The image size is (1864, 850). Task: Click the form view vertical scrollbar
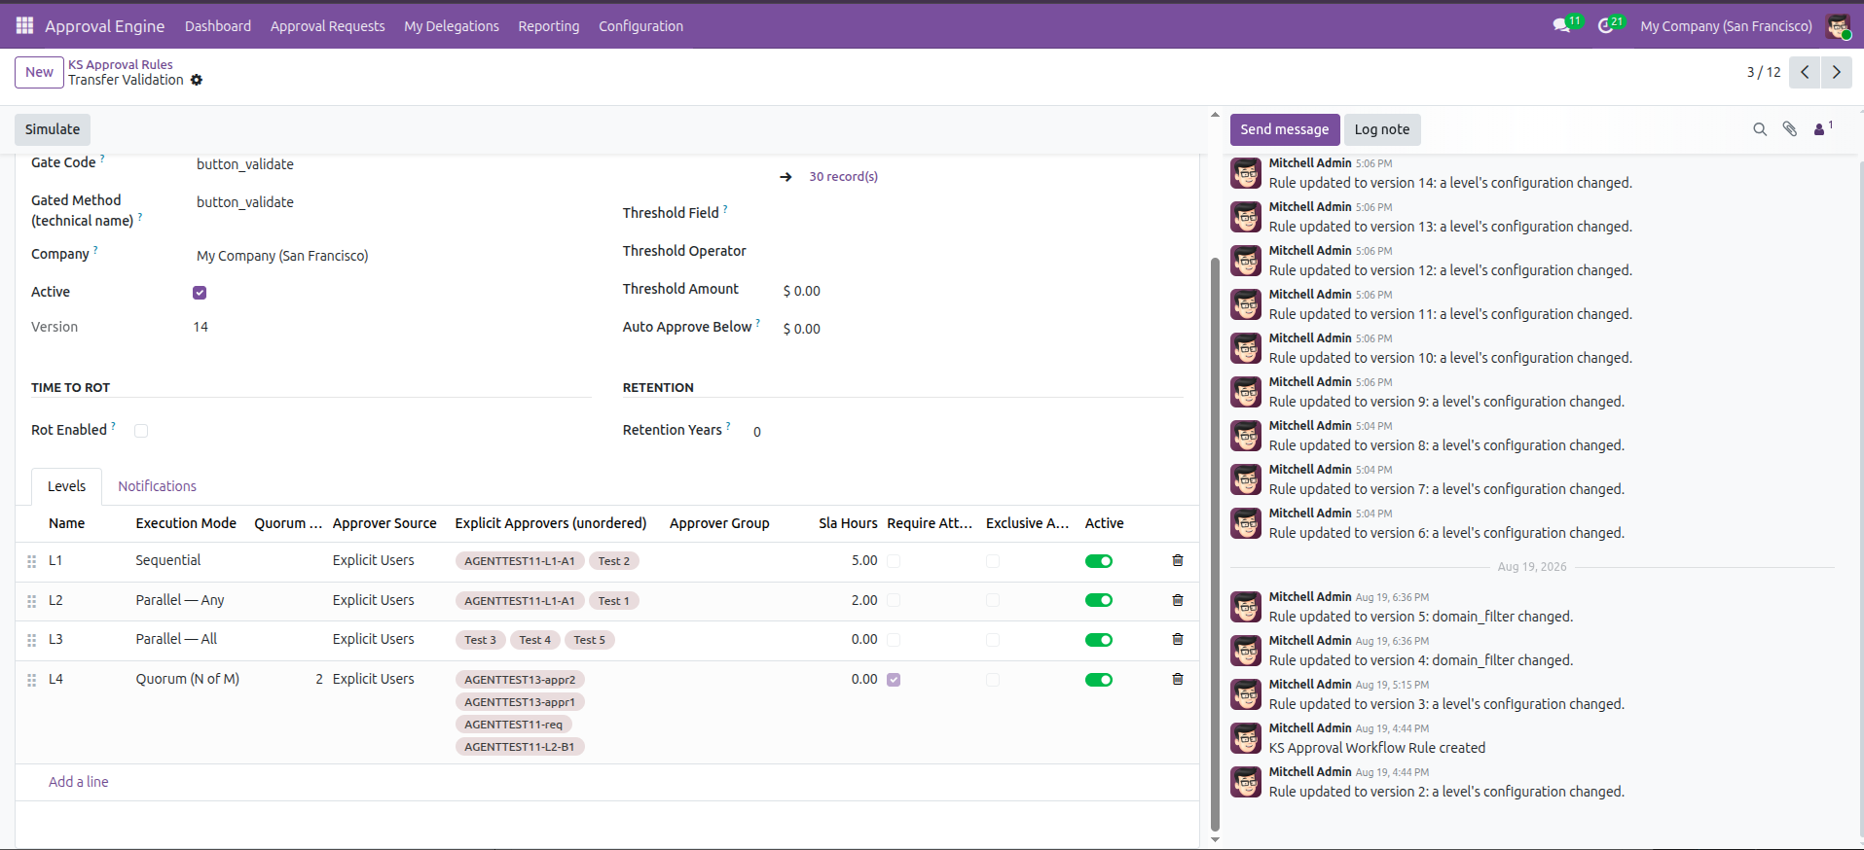(x=1214, y=545)
